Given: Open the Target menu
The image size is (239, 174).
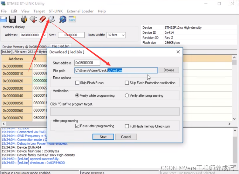Looking at the screenshot, I should click(39, 11).
